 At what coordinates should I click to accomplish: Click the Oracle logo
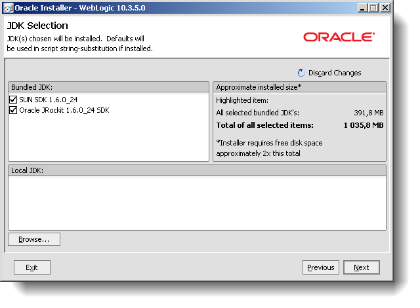pos(339,37)
